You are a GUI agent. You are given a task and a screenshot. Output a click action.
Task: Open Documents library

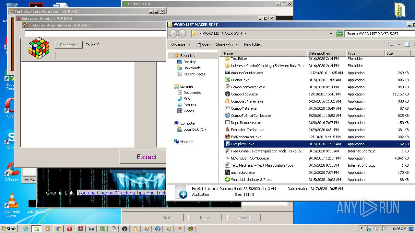point(192,93)
